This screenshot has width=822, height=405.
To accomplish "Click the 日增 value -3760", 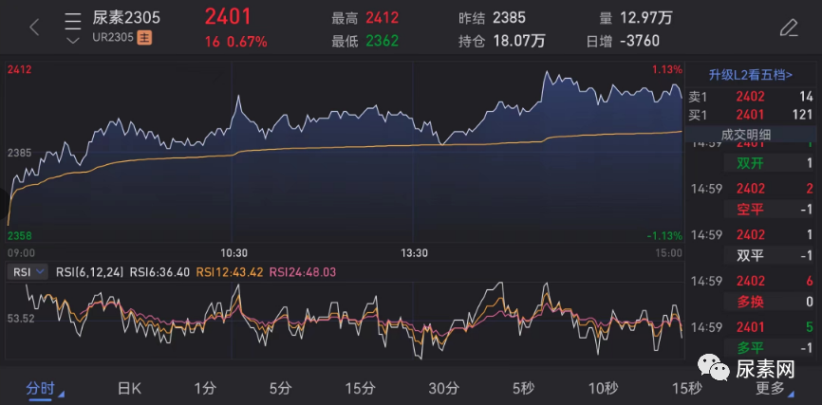I will coord(640,41).
